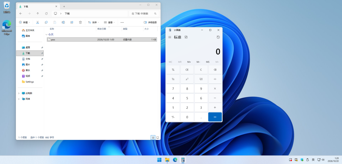Collapse the Today (今天) group
The image size is (342, 164).
coord(46,35)
